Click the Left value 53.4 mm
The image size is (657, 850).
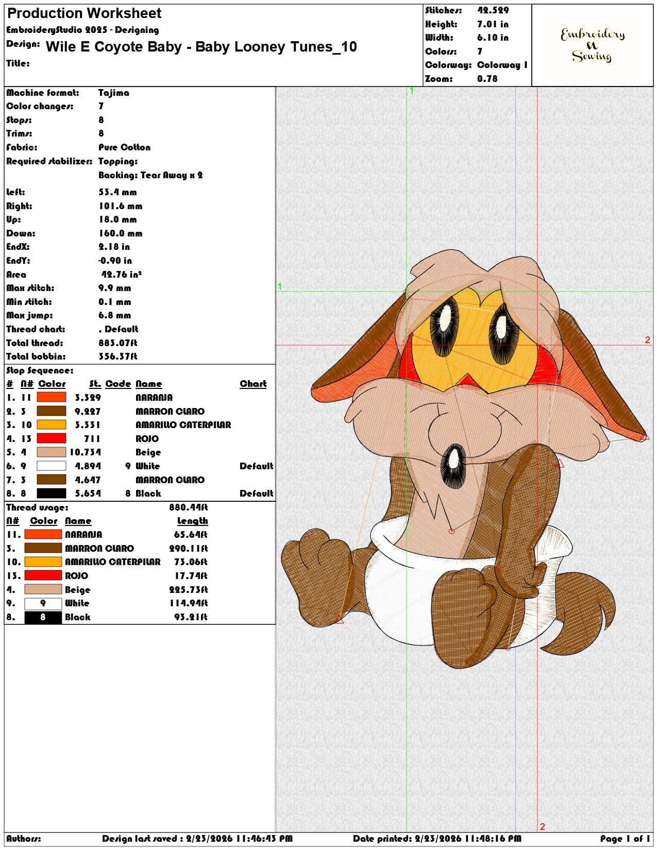(117, 192)
